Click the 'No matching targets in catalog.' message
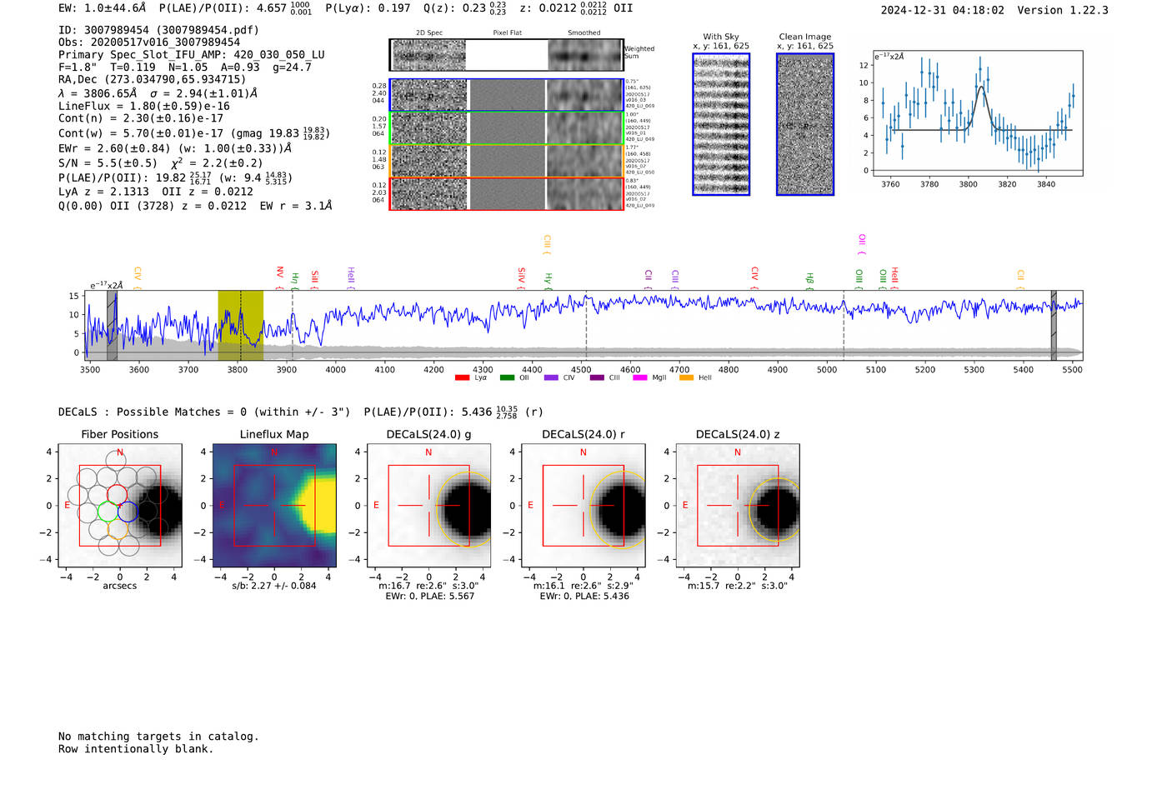Viewport: 1167px width, 794px height. (x=158, y=737)
